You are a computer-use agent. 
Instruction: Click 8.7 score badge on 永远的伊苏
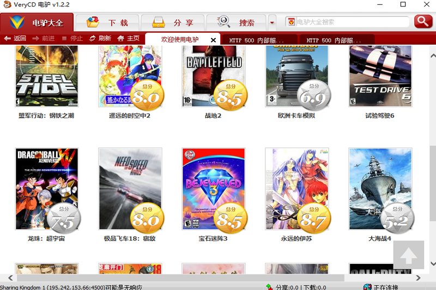[x=314, y=218]
